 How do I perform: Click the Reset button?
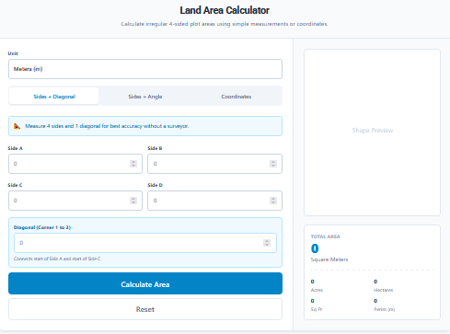(145, 309)
